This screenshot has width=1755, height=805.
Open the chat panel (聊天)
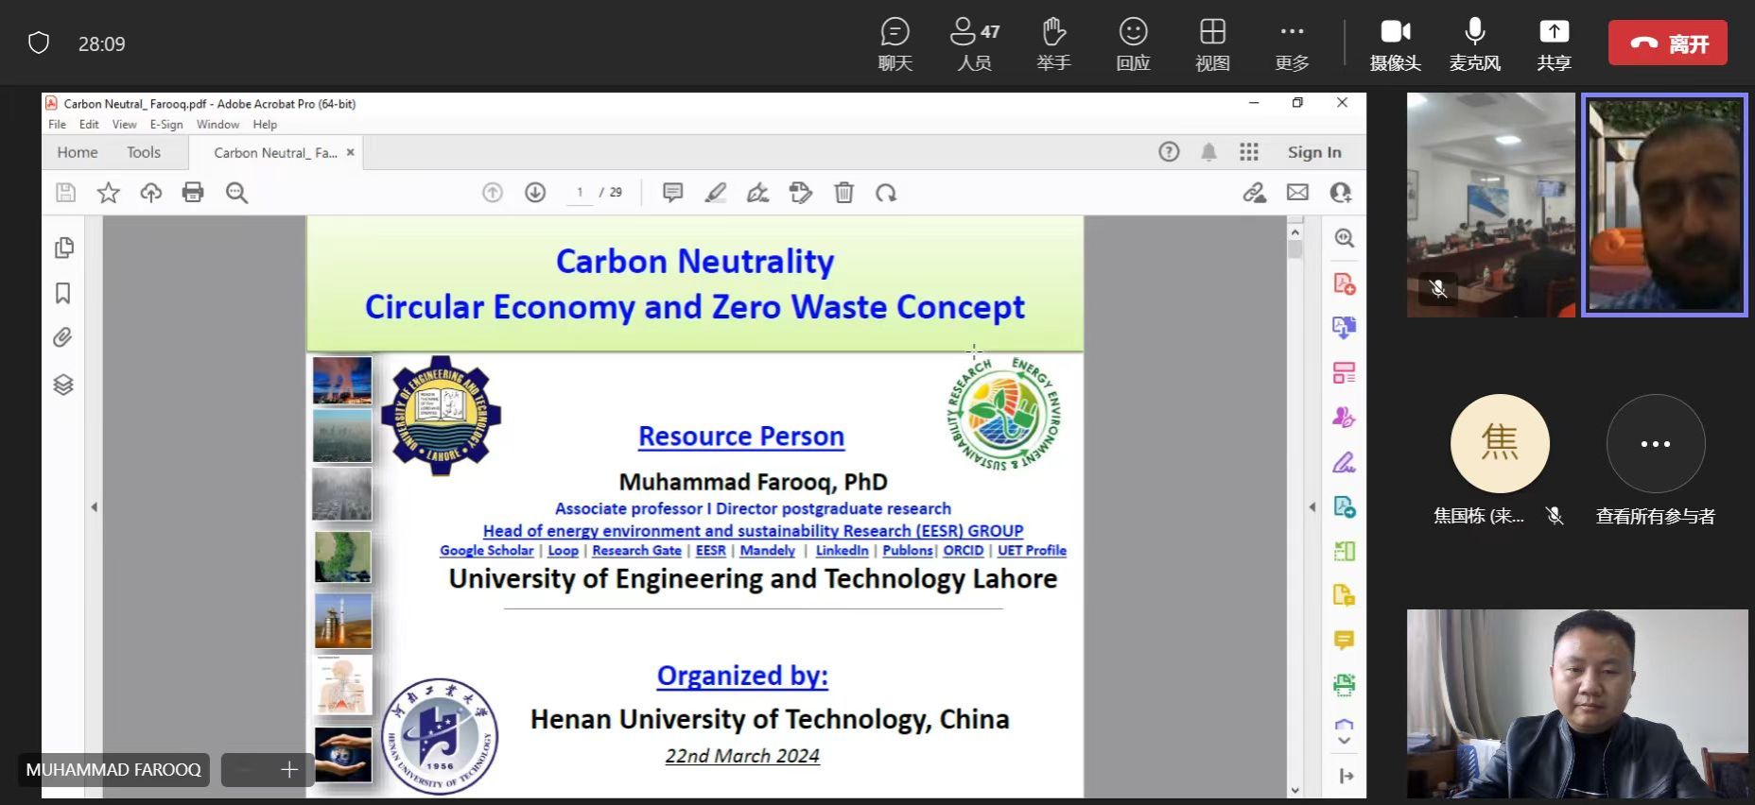[895, 43]
